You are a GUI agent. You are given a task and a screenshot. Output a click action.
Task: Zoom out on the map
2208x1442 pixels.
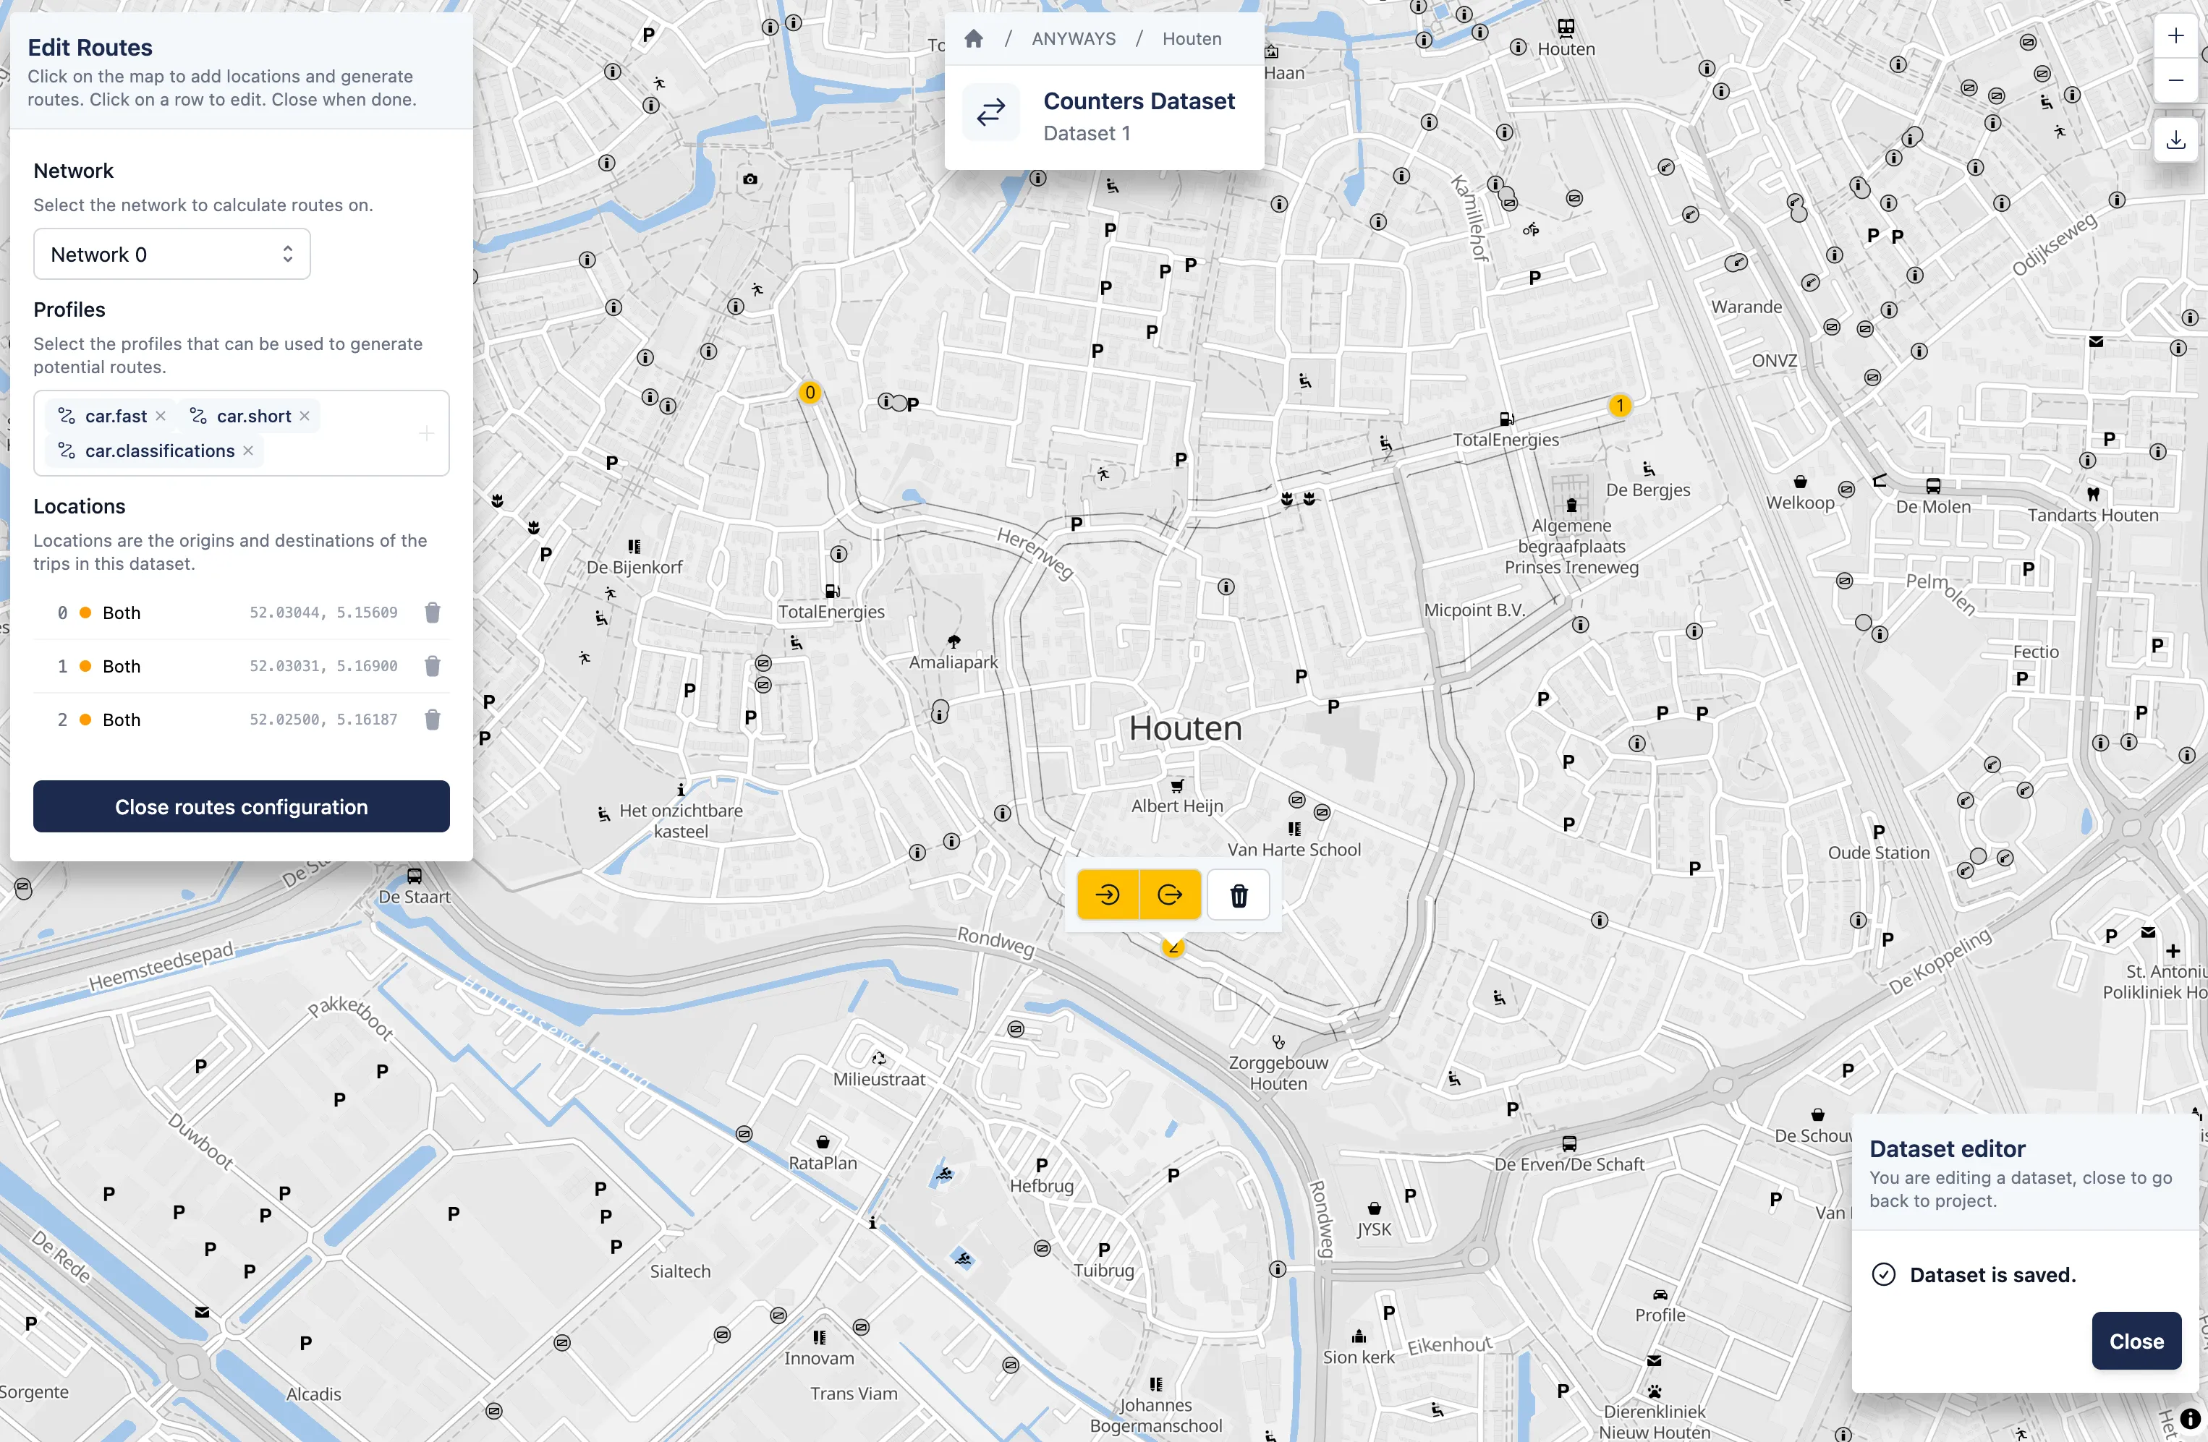[x=2175, y=81]
